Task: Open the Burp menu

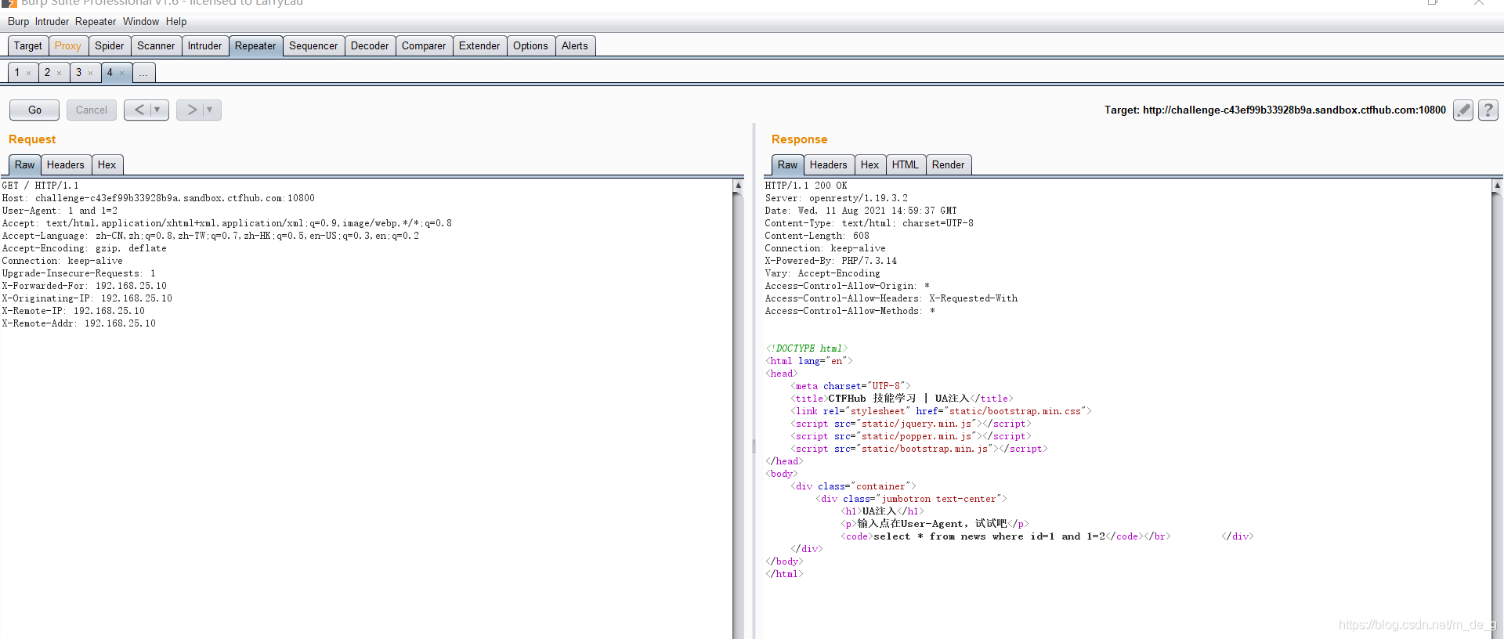Action: [18, 22]
